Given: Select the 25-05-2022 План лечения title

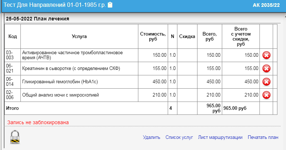Looking at the screenshot, I should (x=38, y=19).
